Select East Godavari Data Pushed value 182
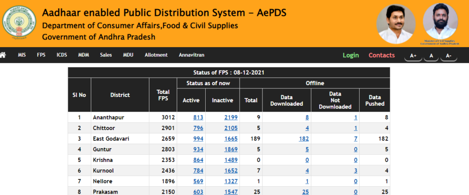The width and height of the screenshot is (469, 195). (x=383, y=139)
